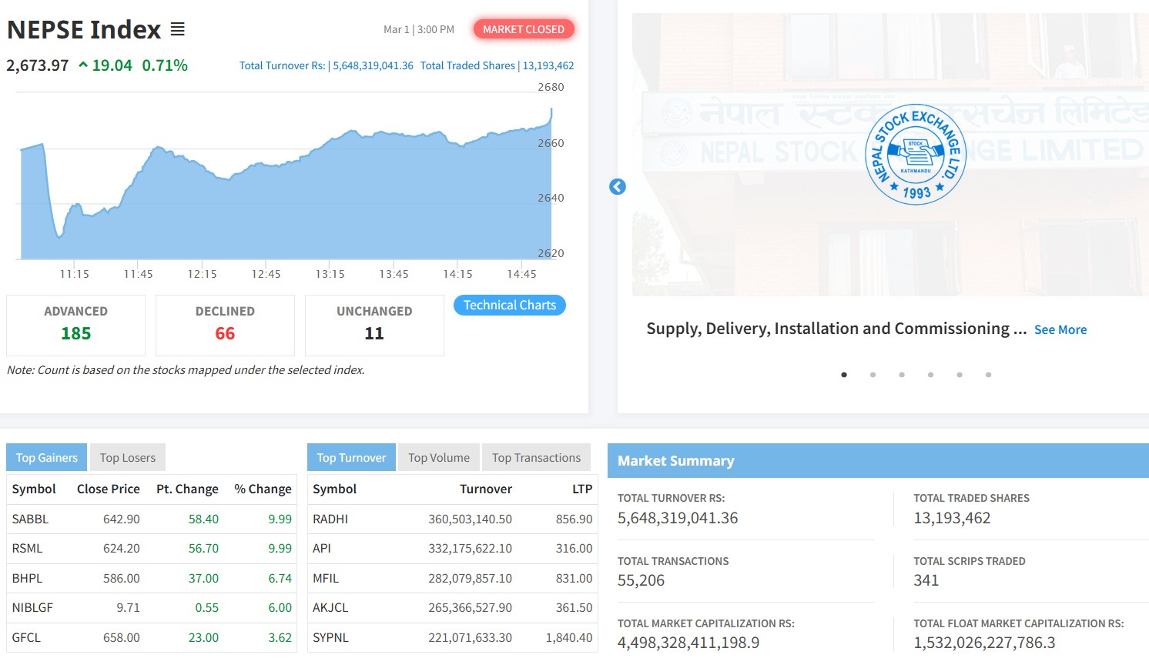Click the See More link
The height and width of the screenshot is (658, 1149).
(1060, 330)
